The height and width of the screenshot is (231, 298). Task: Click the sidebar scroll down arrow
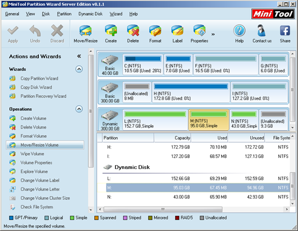click(x=91, y=210)
